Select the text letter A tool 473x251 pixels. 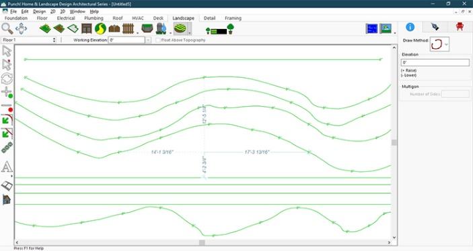7,167
